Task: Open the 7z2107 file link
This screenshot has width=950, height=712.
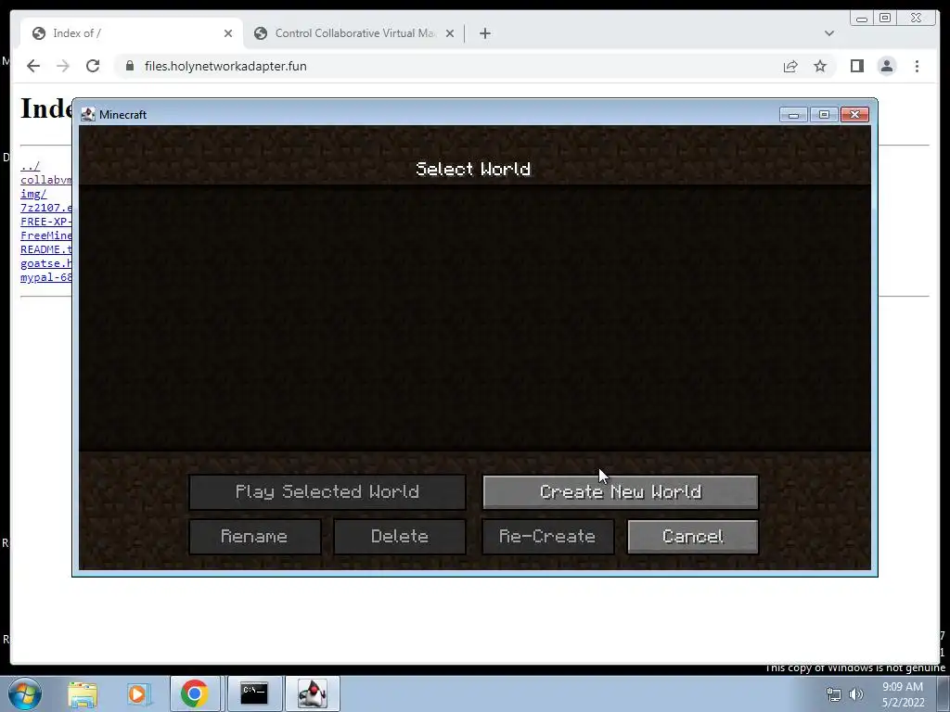Action: 46,208
